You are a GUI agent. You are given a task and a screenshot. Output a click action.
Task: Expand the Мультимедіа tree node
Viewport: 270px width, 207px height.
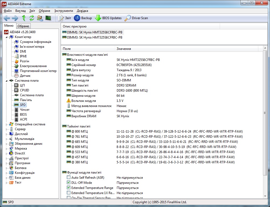click(6, 139)
